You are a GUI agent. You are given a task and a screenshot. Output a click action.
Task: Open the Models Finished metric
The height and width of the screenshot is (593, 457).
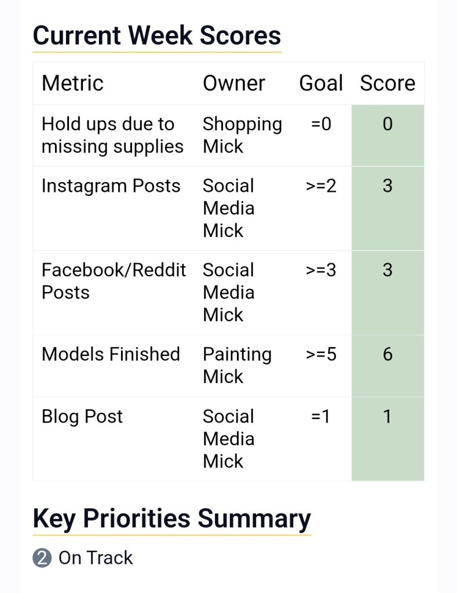click(x=111, y=354)
